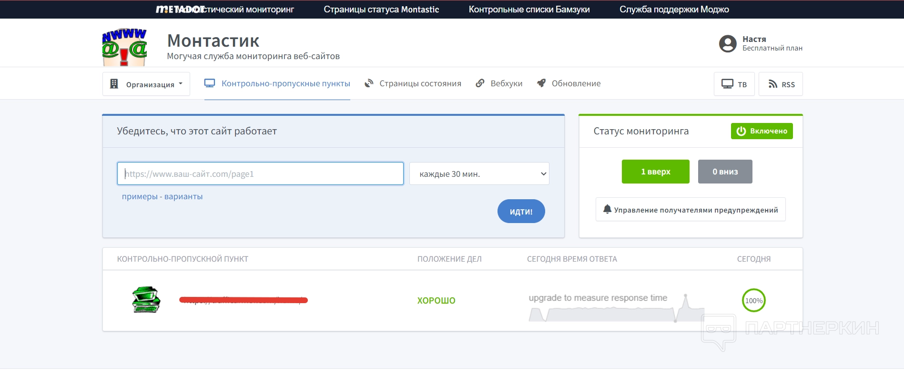
Task: Click the Бесплатный план label
Action: (772, 48)
